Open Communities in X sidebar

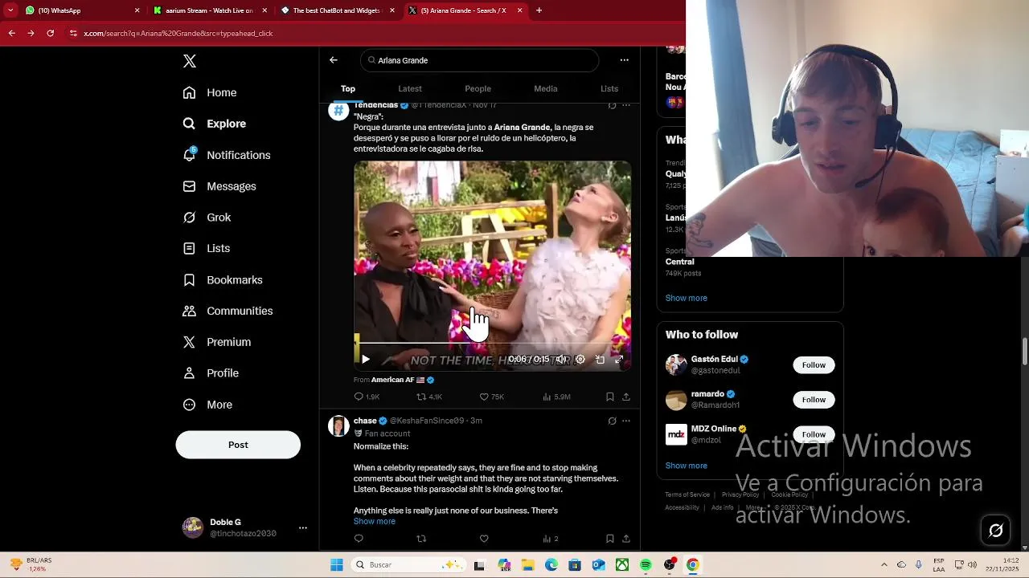tap(228, 311)
